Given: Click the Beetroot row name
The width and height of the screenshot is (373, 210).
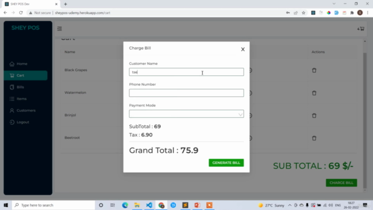Looking at the screenshot, I should [x=72, y=138].
